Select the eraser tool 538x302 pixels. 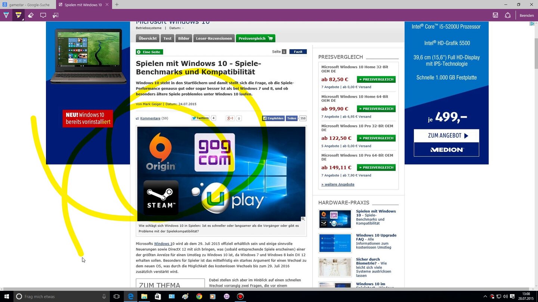pyautogui.click(x=31, y=15)
